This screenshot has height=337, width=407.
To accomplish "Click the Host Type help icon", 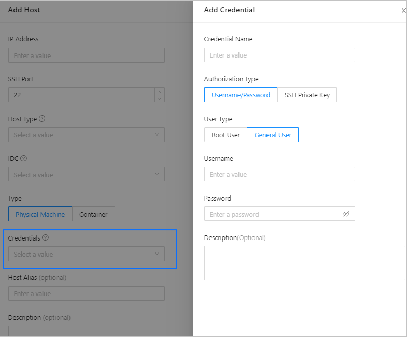I will tap(42, 119).
